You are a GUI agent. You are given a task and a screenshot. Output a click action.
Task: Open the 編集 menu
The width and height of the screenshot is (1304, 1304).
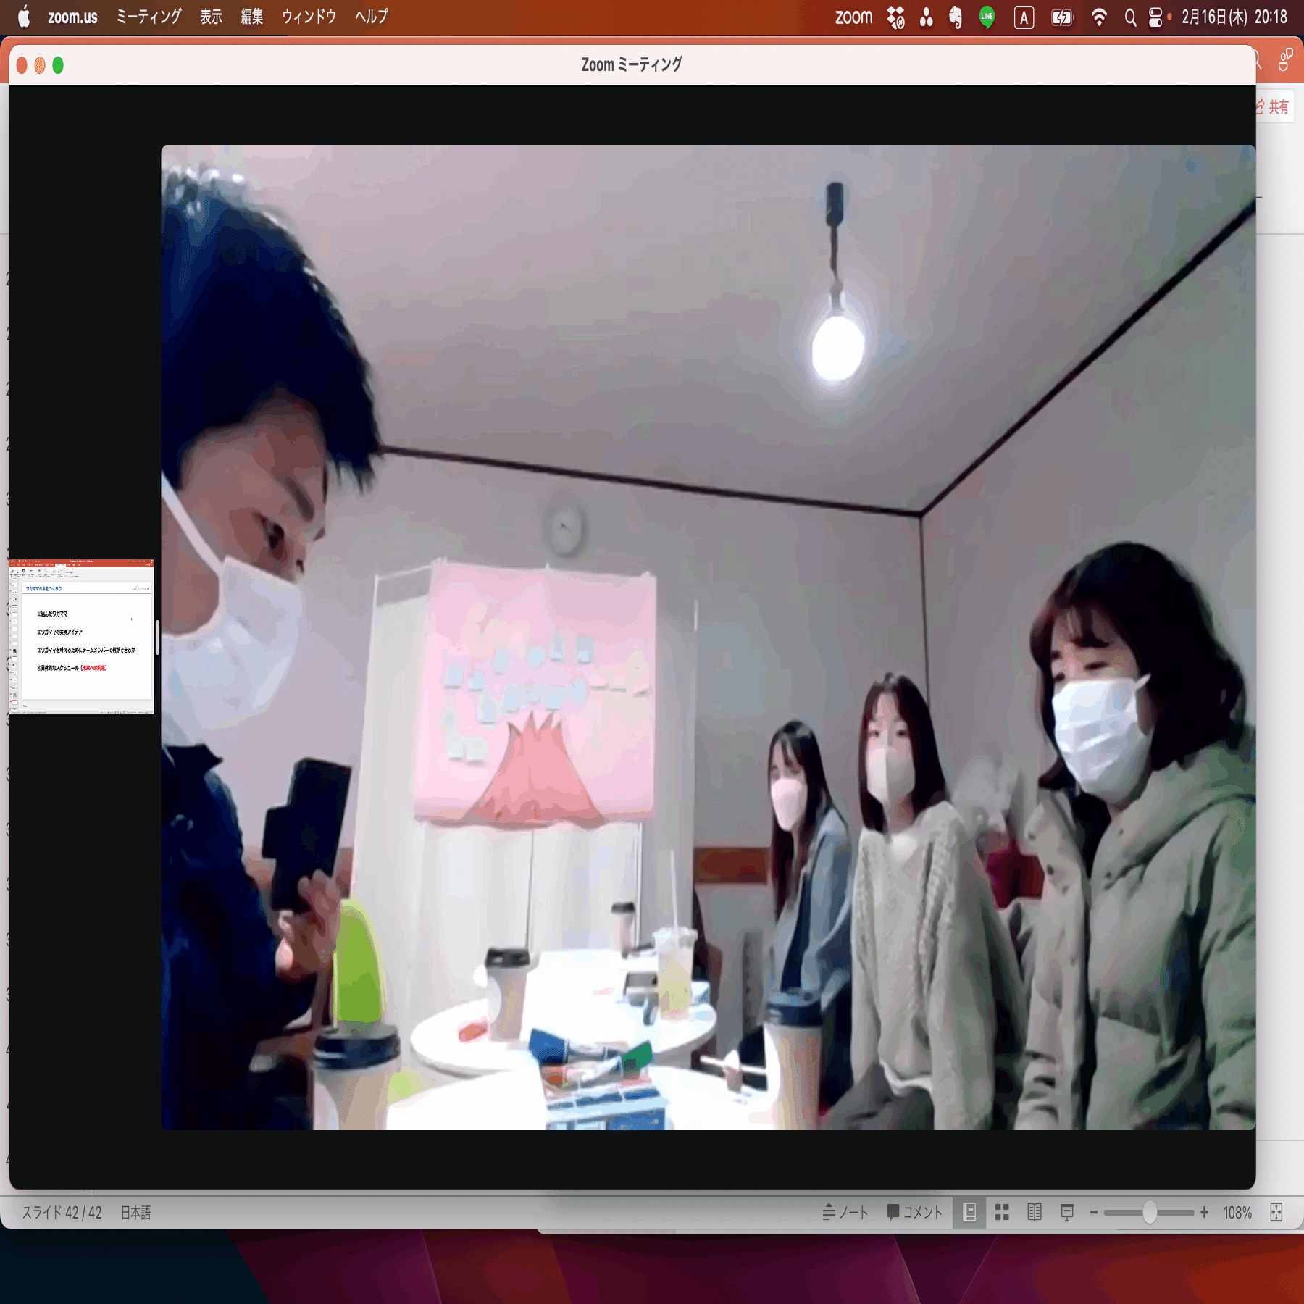click(251, 17)
